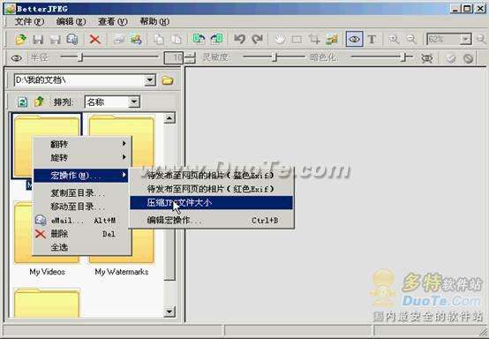
Task: Select the crop tool icon
Action: click(314, 40)
